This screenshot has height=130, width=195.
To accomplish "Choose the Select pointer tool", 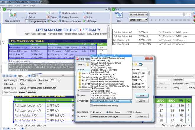I will [30, 17].
